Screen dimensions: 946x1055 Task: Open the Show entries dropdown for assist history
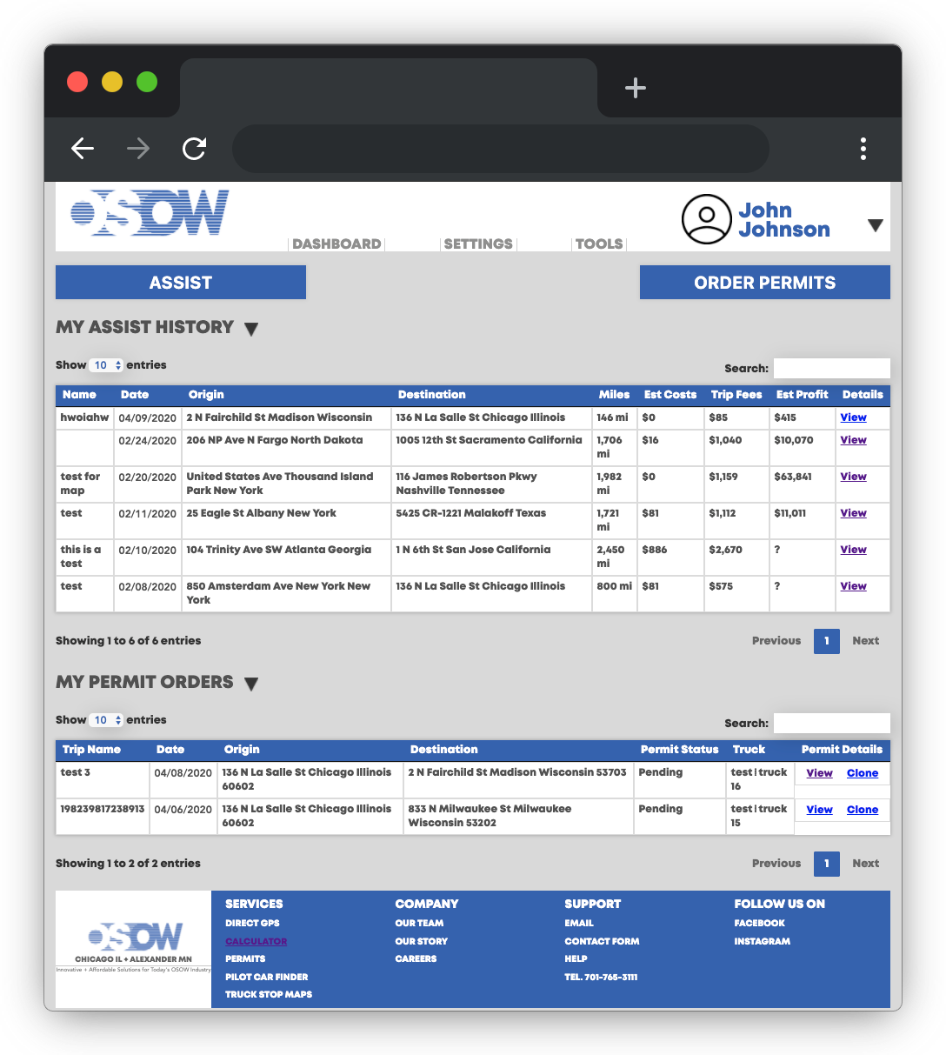105,365
